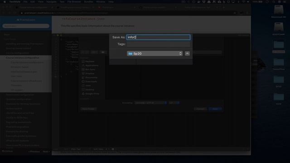This screenshot has width=290, height=163.
Task: Open Installing and running PrairieLearn link
Action: click(24, 44)
